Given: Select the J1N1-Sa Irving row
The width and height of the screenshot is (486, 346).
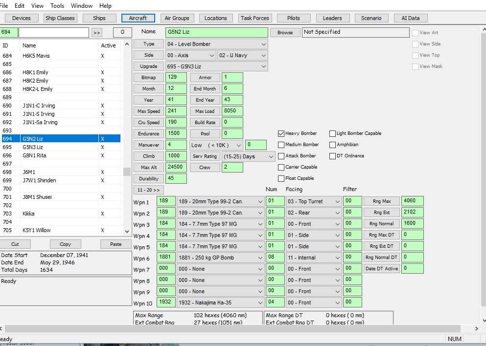Looking at the screenshot, I should click(61, 122).
